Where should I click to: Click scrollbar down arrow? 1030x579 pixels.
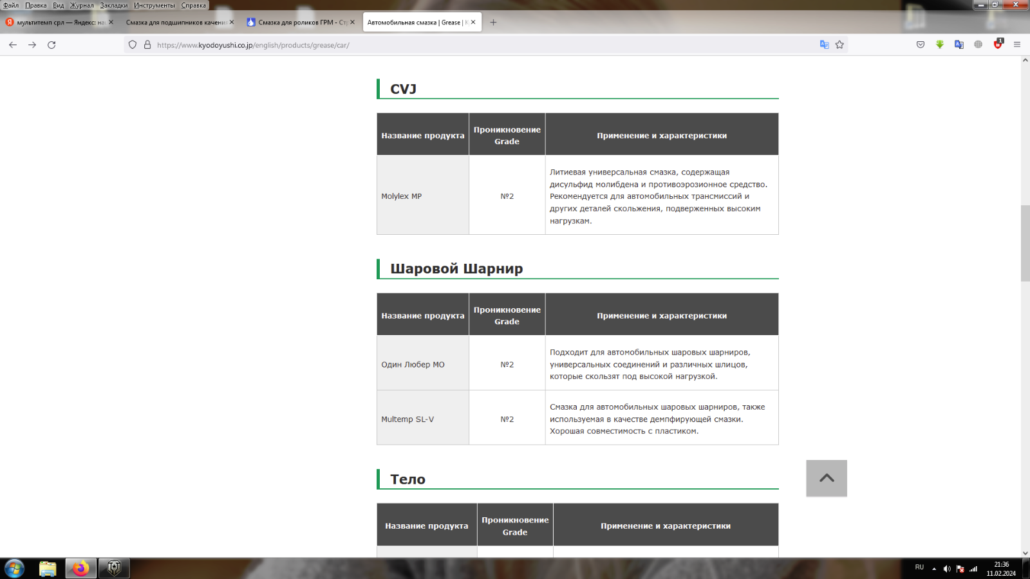pyautogui.click(x=1025, y=553)
